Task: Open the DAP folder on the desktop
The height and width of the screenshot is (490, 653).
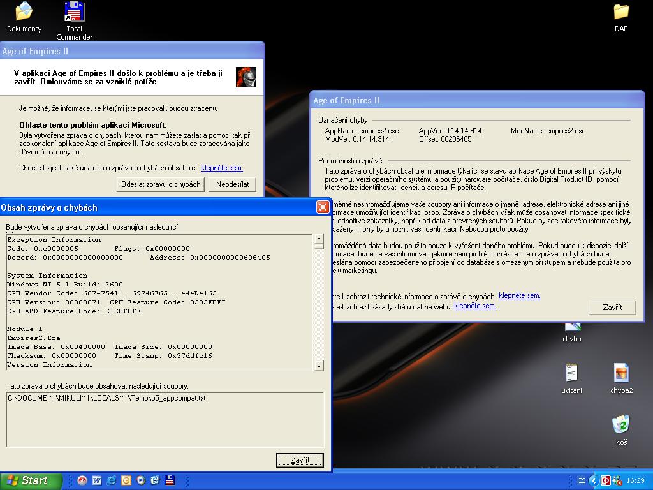Action: coord(620,13)
